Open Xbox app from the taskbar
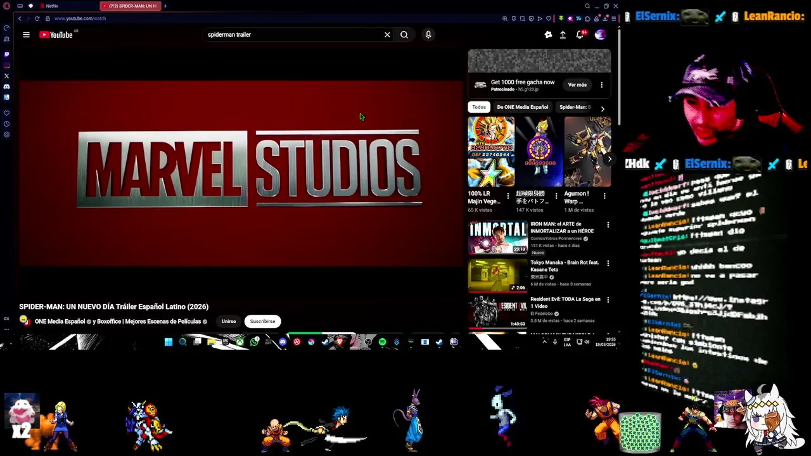The width and height of the screenshot is (811, 456). click(x=240, y=342)
